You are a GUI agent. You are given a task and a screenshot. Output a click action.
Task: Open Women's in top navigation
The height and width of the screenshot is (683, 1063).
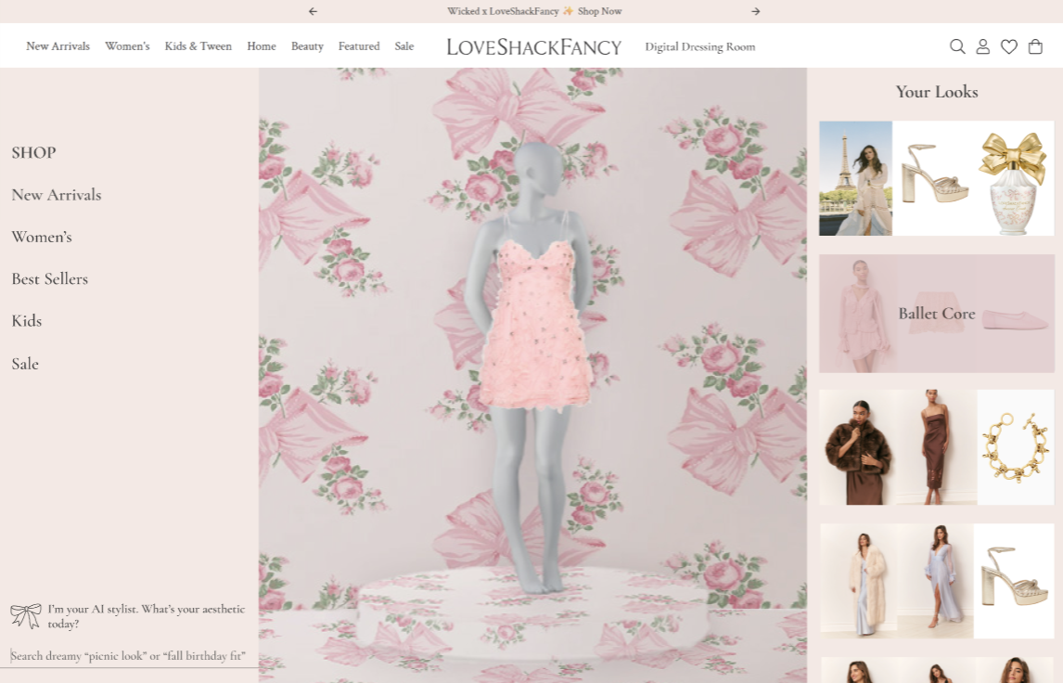click(x=127, y=46)
